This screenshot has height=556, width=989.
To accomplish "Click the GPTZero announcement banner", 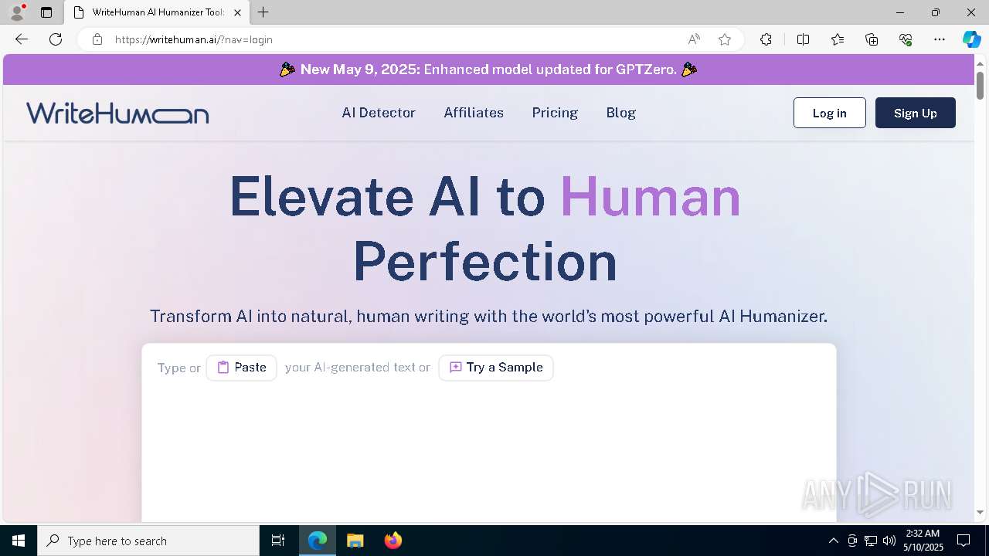I will tap(488, 69).
